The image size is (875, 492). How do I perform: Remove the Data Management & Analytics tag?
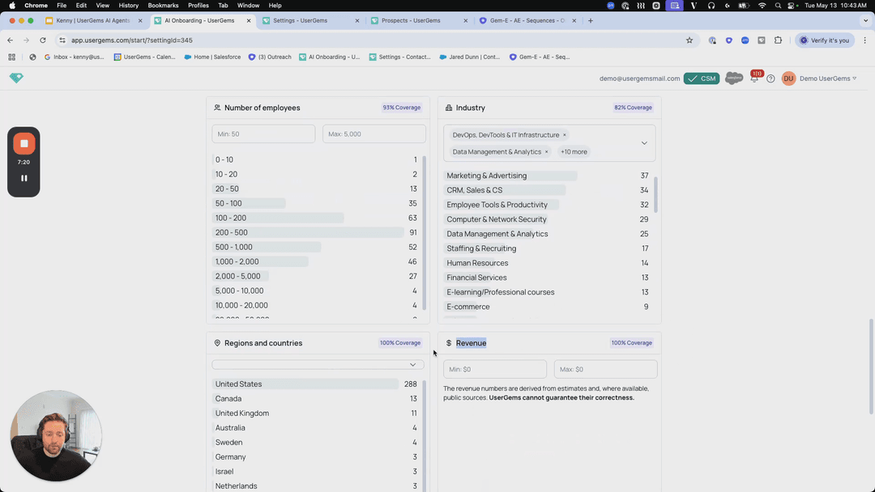click(546, 151)
